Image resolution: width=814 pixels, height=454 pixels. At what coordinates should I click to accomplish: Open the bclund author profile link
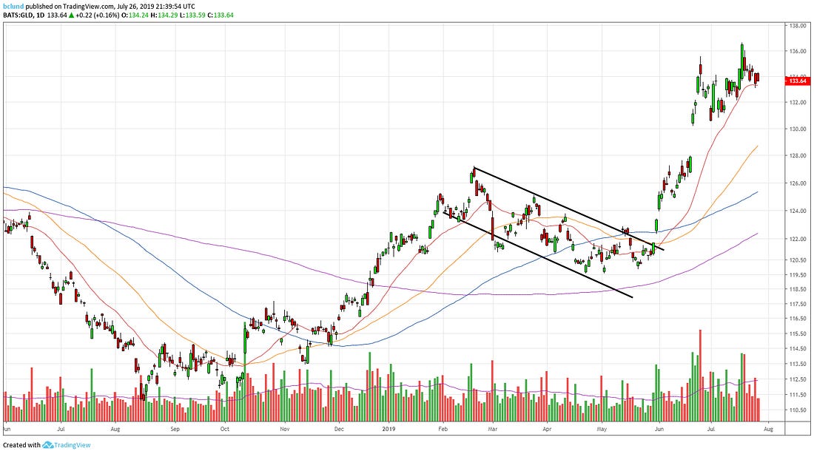pyautogui.click(x=14, y=5)
